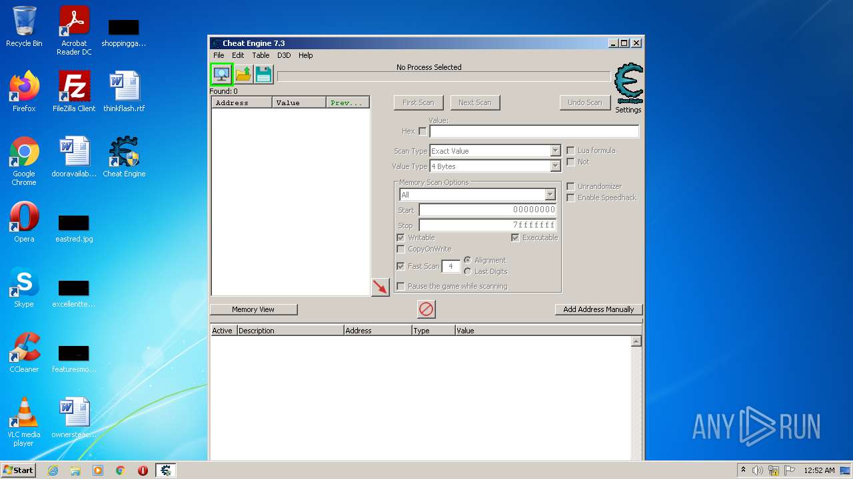Open the Recycle Bin desktop icon
Screen dimensions: 853x479
(24, 27)
